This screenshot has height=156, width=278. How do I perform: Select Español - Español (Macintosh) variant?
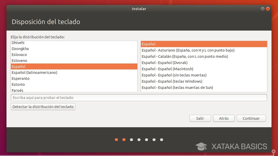pos(204,69)
